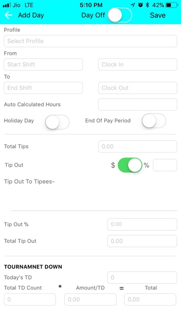Select the Clock In field
This screenshot has height=322, width=181.
(x=138, y=64)
